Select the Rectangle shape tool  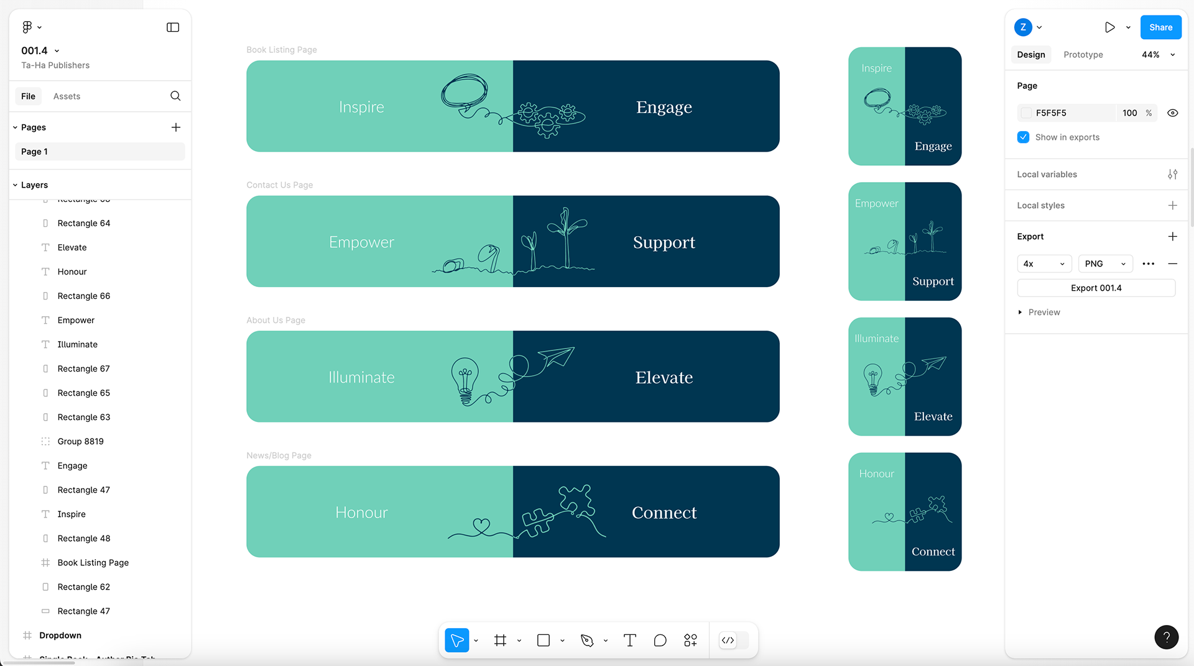544,640
